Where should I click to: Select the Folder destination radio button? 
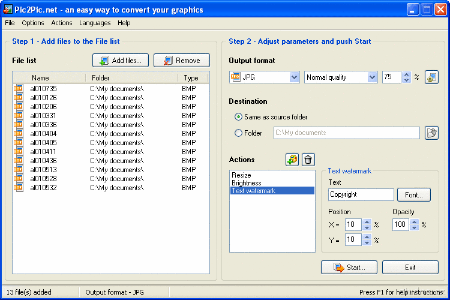239,133
